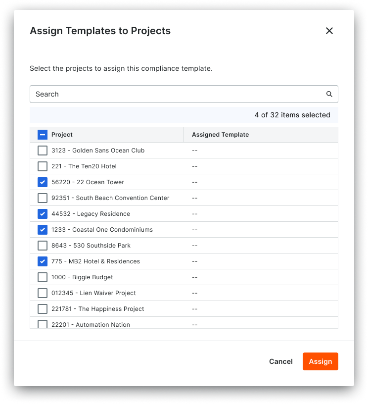The image size is (368, 404).
Task: Click the '56220 - 22 Ocean Tower' text
Action: 88,182
